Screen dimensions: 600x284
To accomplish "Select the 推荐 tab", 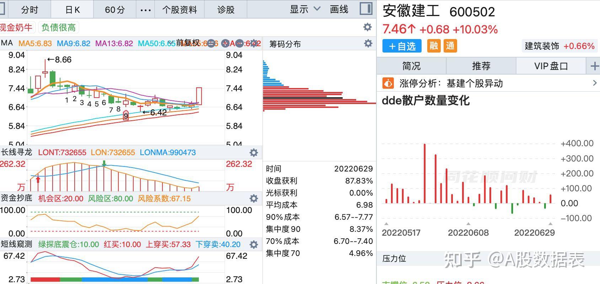I will point(481,66).
